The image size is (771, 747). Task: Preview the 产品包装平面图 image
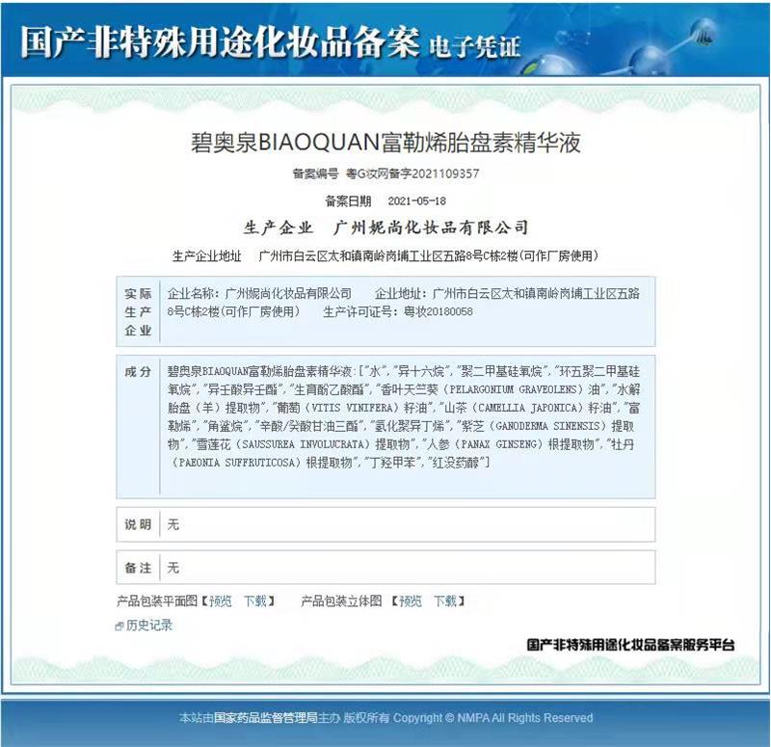pyautogui.click(x=221, y=600)
